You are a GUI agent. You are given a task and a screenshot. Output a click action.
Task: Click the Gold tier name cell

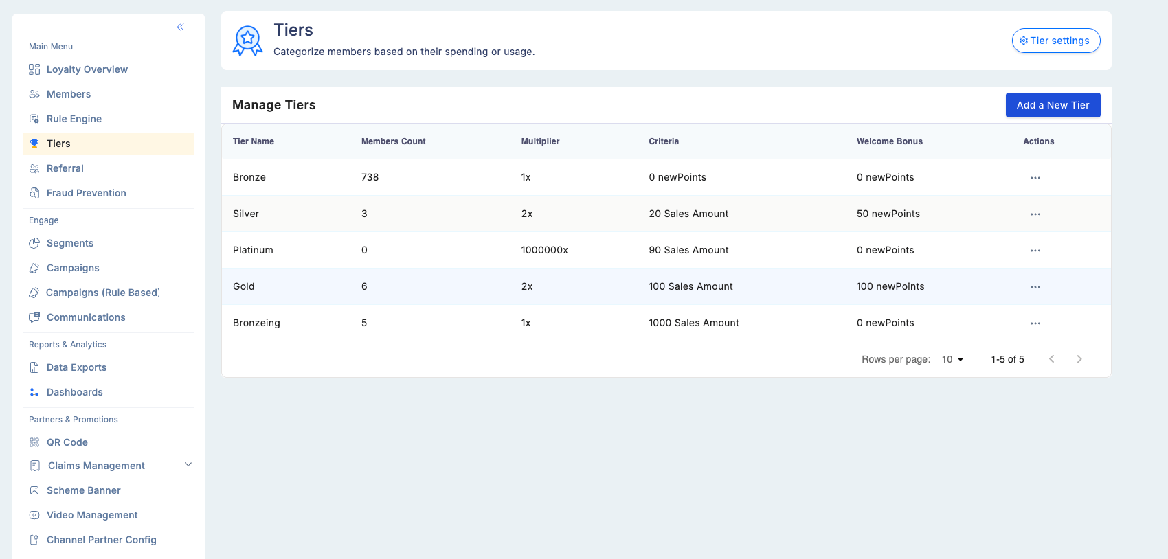coord(244,286)
